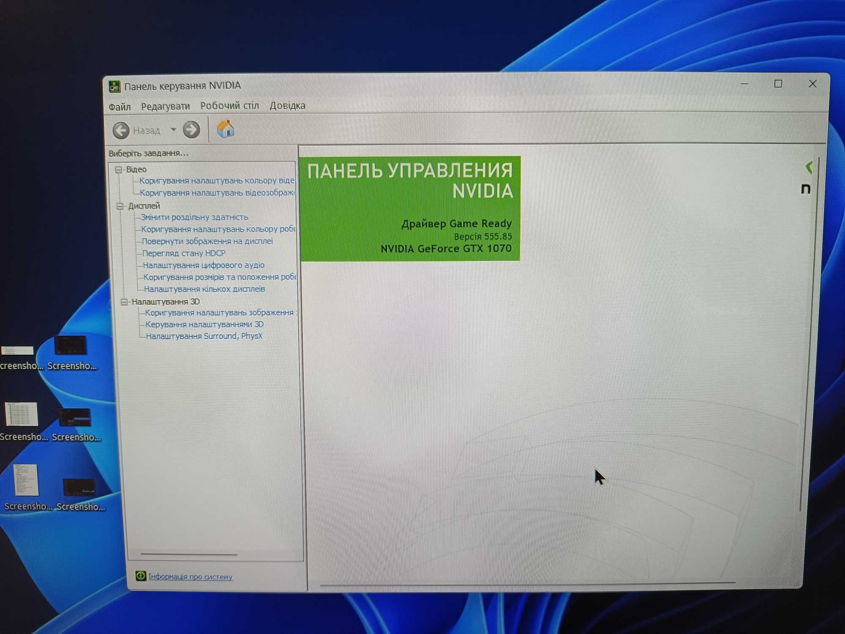Select Коригування налаштувань кольору робочого стола
Viewport: 845px width, 634px height.
pyautogui.click(x=218, y=229)
